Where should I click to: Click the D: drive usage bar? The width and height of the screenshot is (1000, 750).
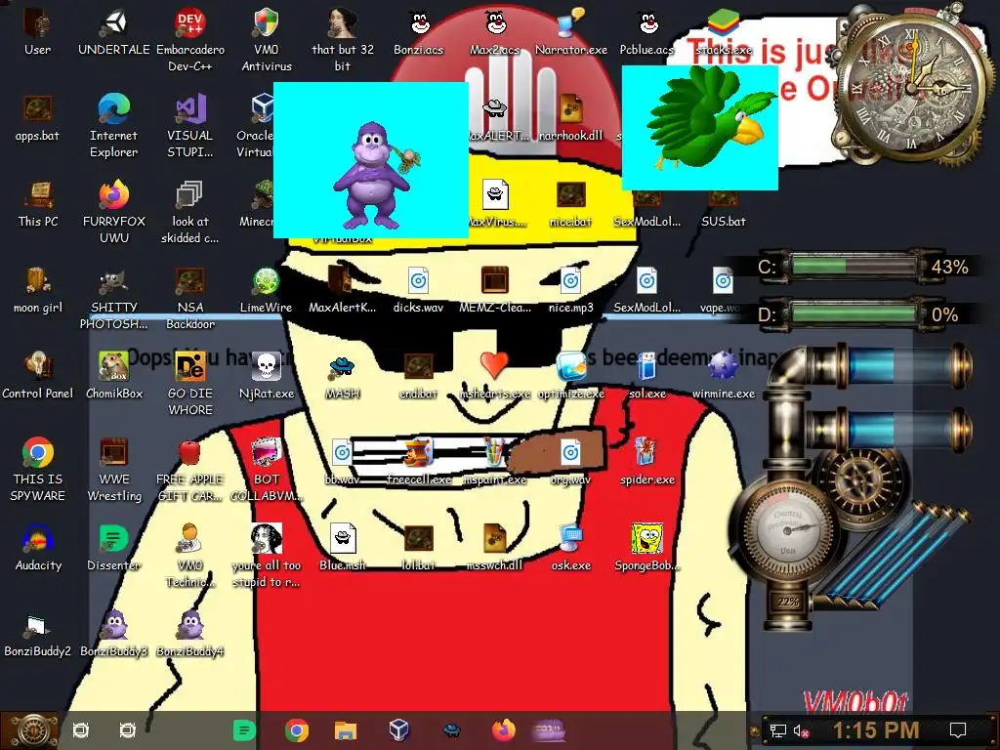click(854, 313)
